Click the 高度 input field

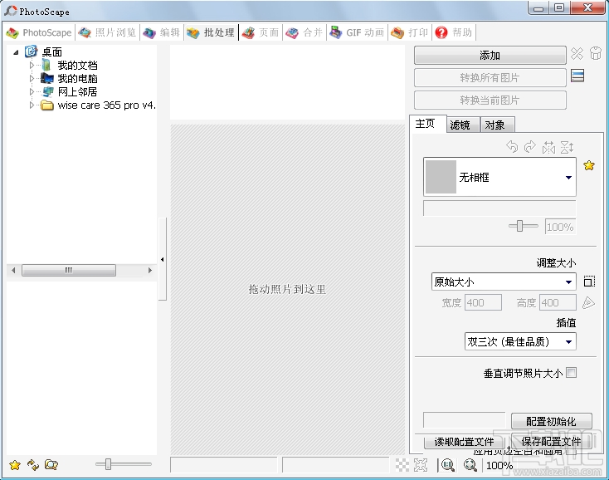pyautogui.click(x=558, y=303)
